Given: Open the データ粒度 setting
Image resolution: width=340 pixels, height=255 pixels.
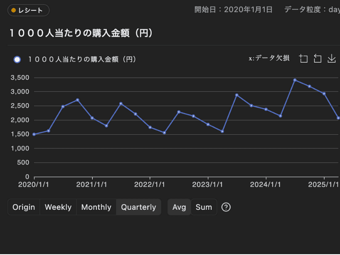Looking at the screenshot, I should (x=312, y=10).
